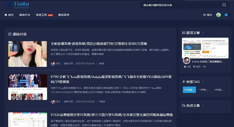Click 源码分享 category under first article
Image resolution: width=234 pixels, height=127 pixels.
pos(69,63)
